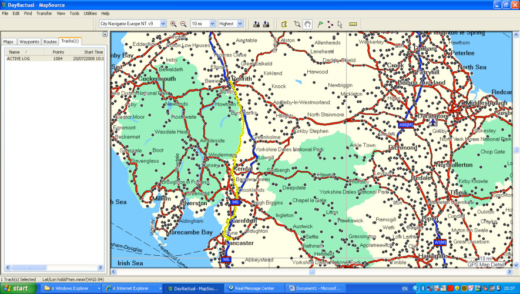
Task: Switch to Document1 Microsoft Word taskbar button
Action: click(315, 288)
